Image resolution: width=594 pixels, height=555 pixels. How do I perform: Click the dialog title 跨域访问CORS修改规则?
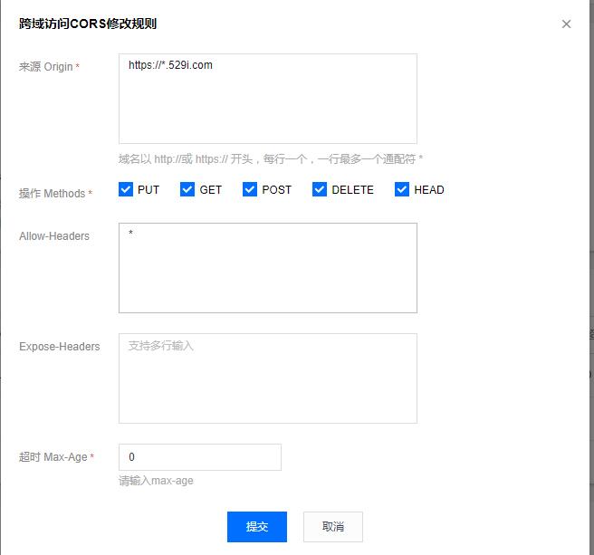pos(93,24)
